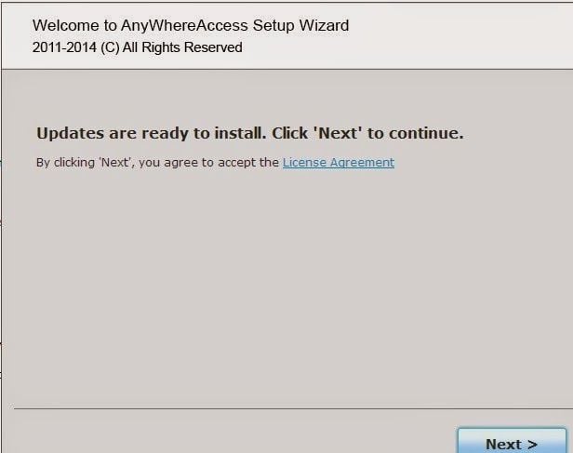
Task: Click the 'By clicking Next, you agree' sentence
Action: click(x=157, y=163)
